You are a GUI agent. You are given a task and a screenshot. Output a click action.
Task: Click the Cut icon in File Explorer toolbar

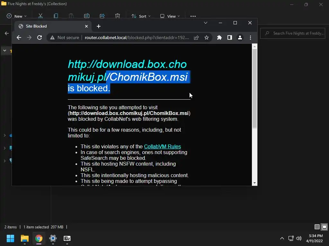click(x=40, y=16)
